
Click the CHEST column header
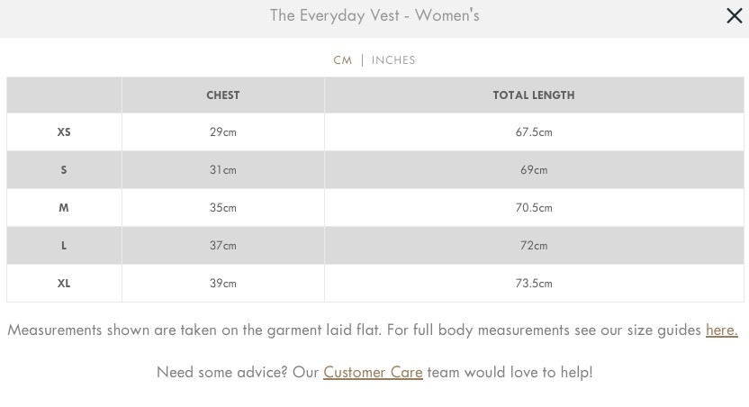click(223, 95)
